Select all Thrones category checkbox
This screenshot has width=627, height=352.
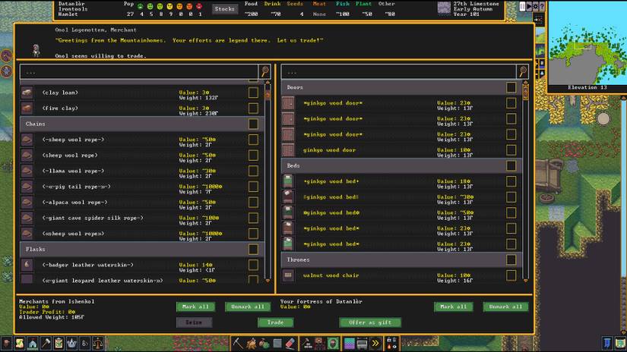[x=511, y=259]
